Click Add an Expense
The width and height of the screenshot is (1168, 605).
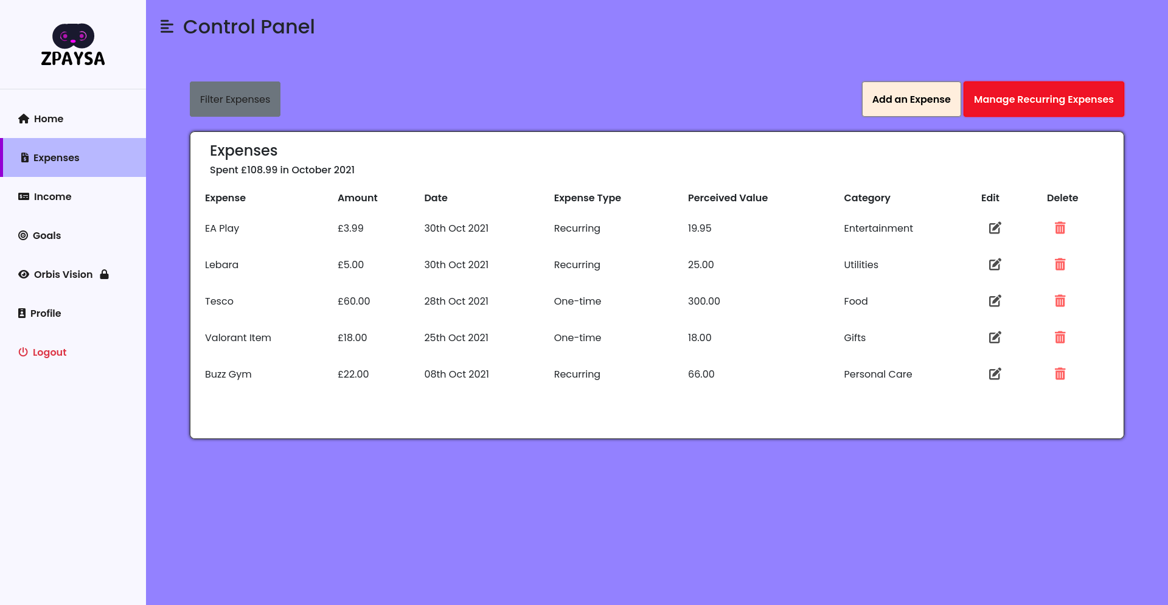click(x=911, y=99)
